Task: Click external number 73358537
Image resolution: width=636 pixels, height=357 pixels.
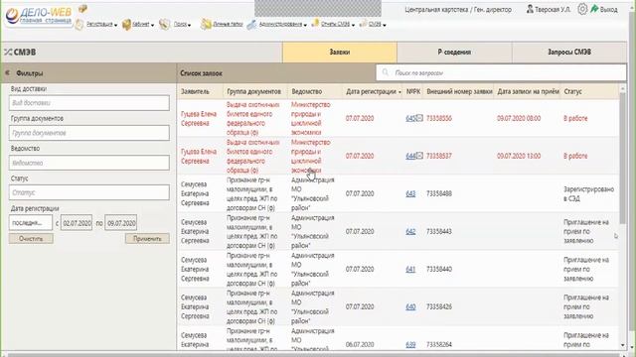Action: (439, 156)
